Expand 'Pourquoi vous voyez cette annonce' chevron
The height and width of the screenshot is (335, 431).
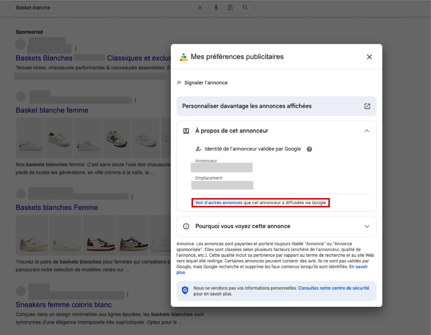[367, 226]
